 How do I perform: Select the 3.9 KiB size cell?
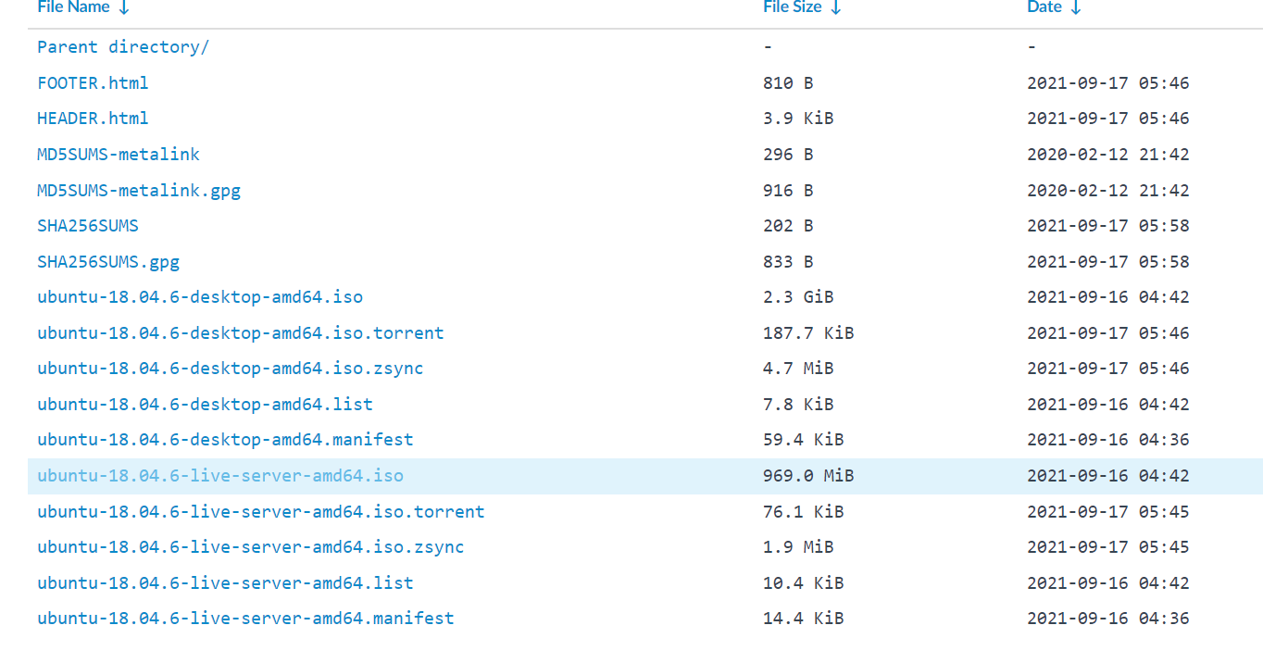(798, 119)
